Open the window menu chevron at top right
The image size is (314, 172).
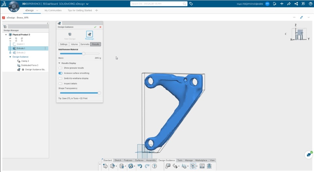coord(308,17)
